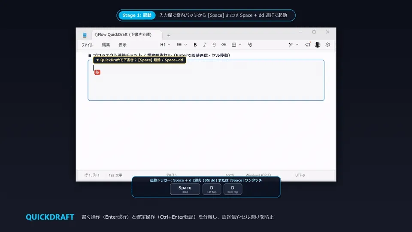Open the announcements megaphone icon
Screen dimensions: 412x232
point(307,45)
